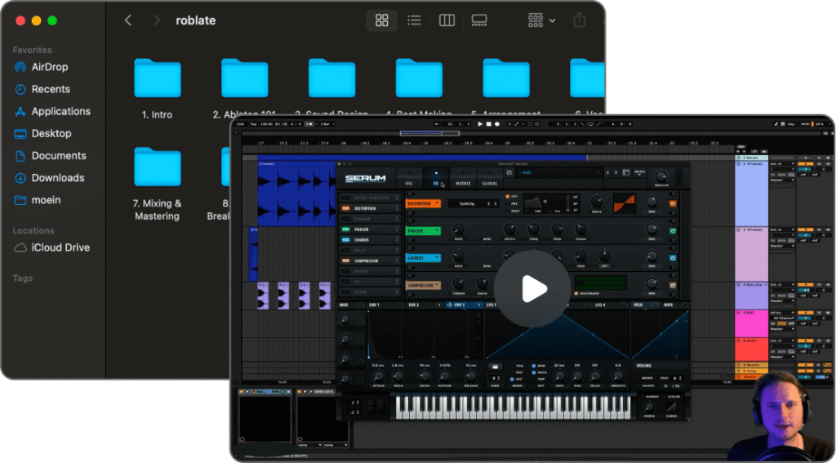Adjust envelope ATTACK knob
The image size is (836, 463).
[378, 376]
